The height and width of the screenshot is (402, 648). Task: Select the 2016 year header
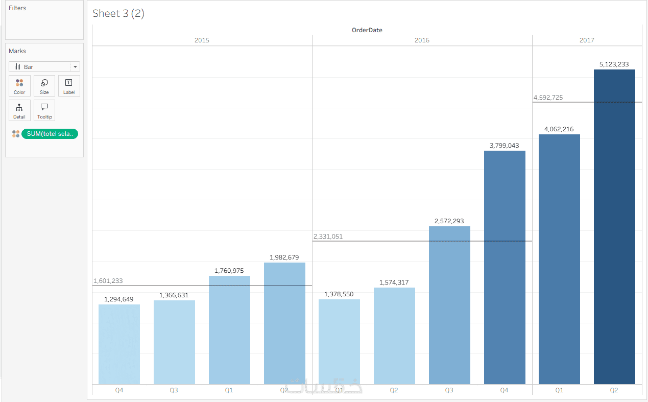(422, 40)
